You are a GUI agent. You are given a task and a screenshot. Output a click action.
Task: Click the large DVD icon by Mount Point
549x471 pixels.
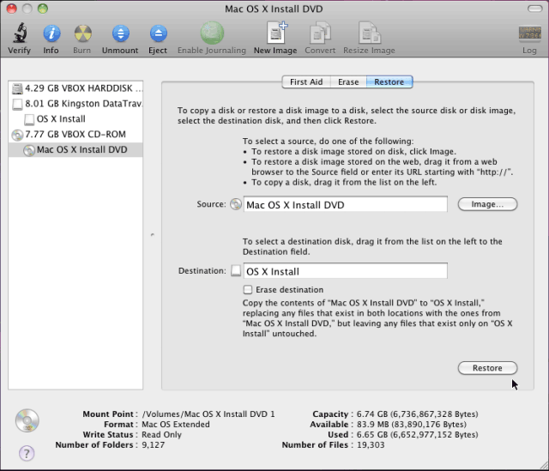coord(27,420)
